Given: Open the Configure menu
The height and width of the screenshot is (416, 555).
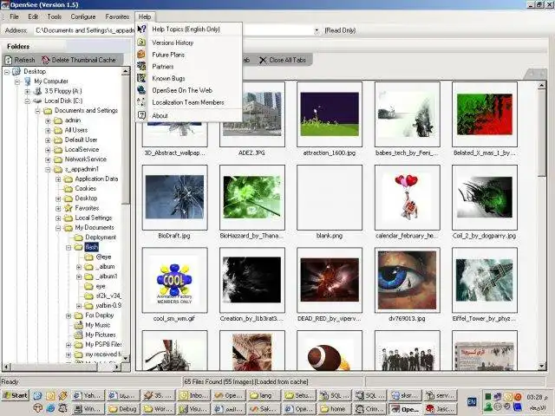Looking at the screenshot, I should tap(83, 16).
